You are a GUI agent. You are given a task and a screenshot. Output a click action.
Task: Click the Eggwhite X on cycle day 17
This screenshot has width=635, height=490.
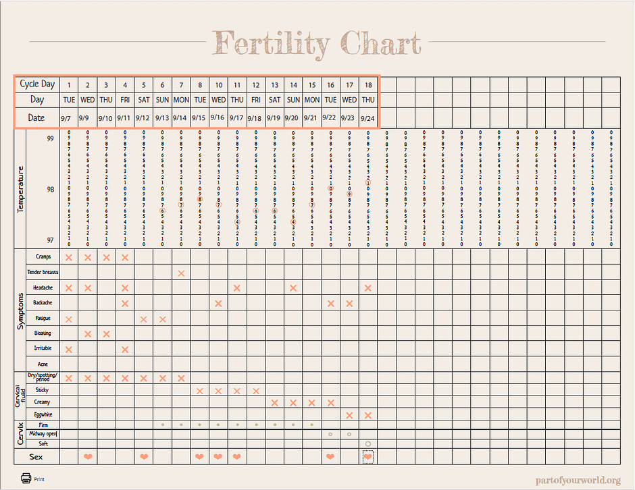tap(349, 415)
